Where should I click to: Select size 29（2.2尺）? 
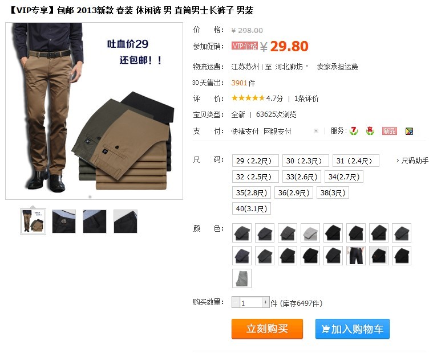click(256, 161)
